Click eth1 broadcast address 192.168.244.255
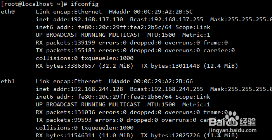Viewport: 272px width, 140px height. 177,89
